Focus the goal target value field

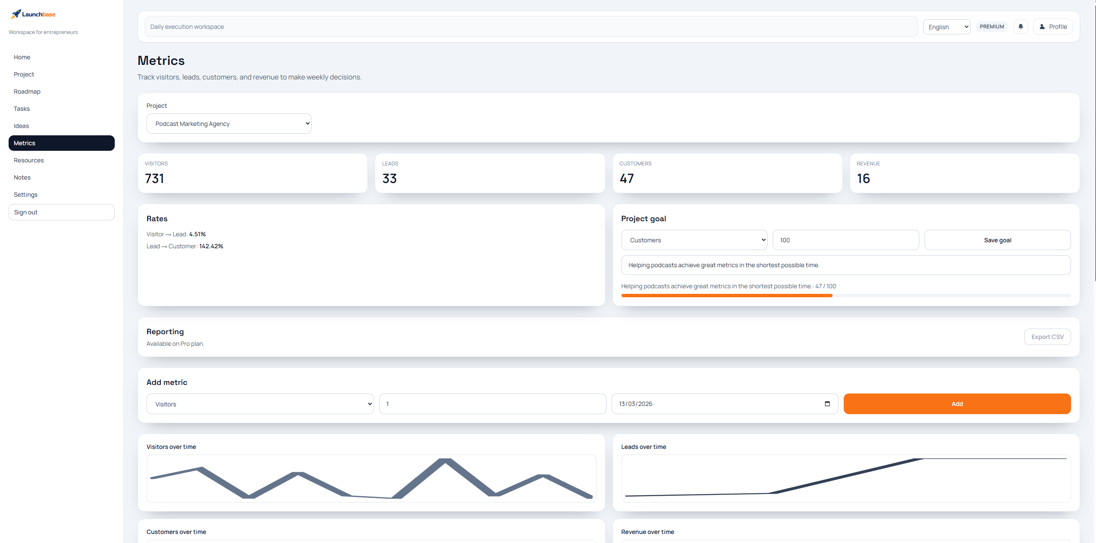point(845,240)
